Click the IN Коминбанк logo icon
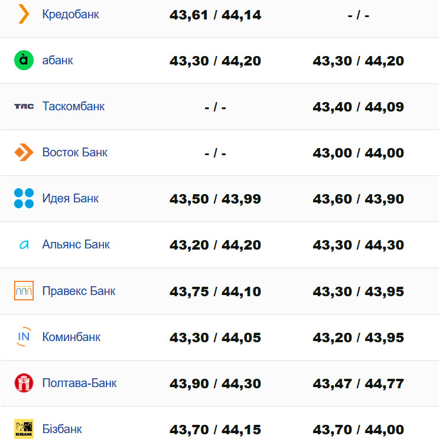Viewport: 439px width, 439px height. point(24,337)
